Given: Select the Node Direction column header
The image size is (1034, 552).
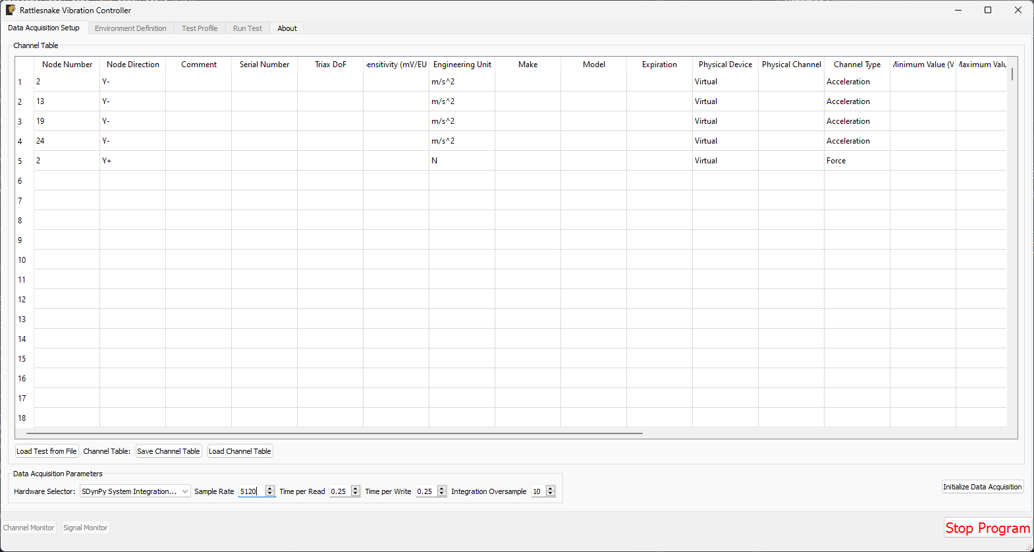Looking at the screenshot, I should 133,65.
